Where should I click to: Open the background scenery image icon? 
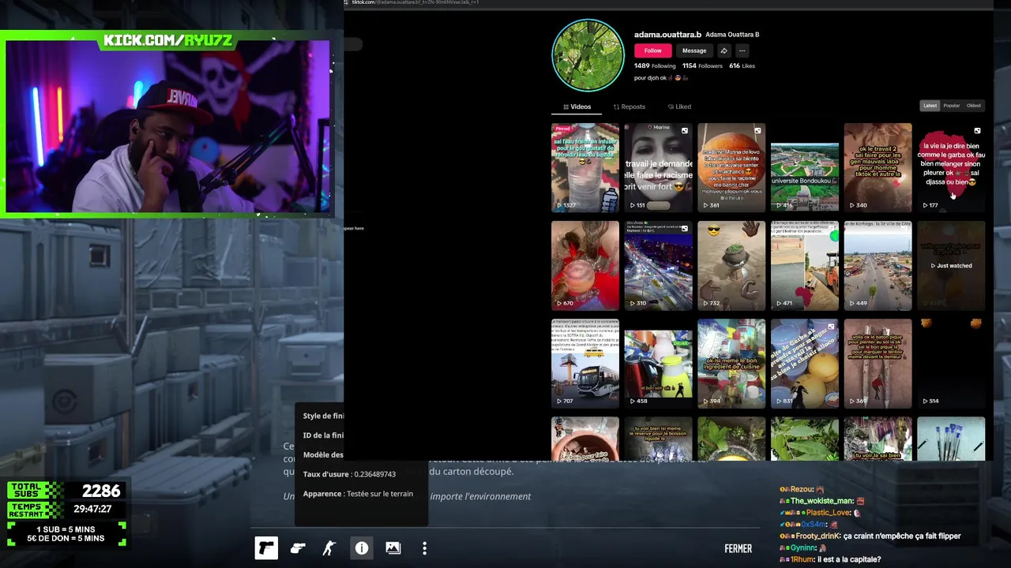click(x=393, y=548)
